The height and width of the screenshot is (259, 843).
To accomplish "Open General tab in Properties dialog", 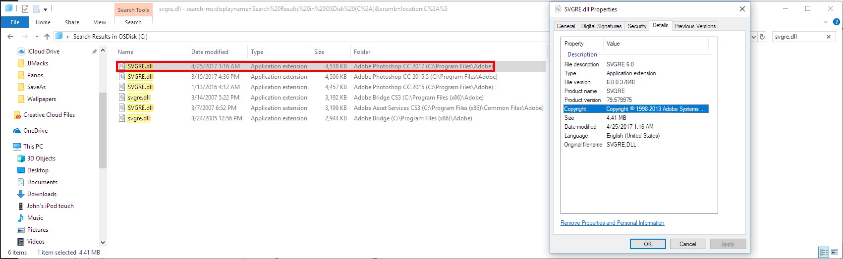I will tap(565, 26).
